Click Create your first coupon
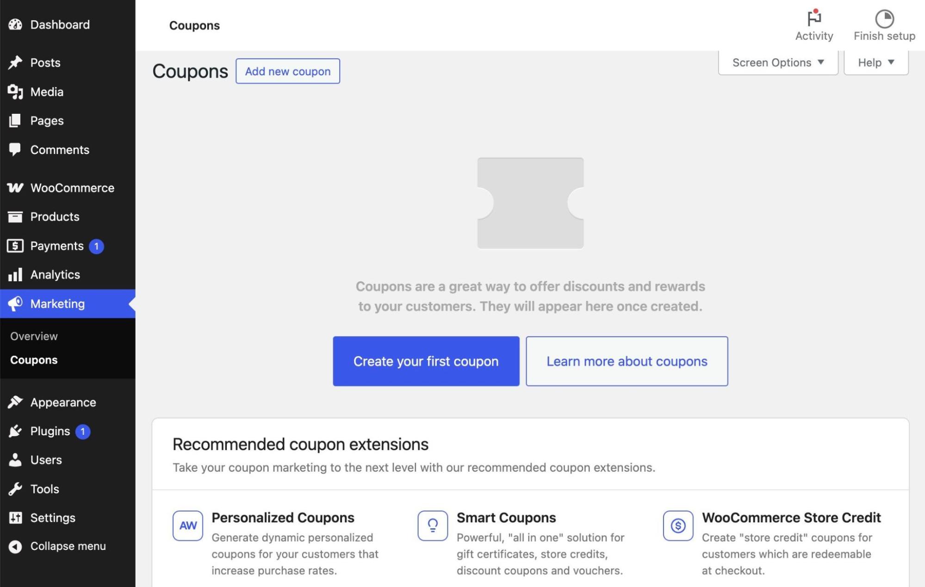 [x=426, y=361]
